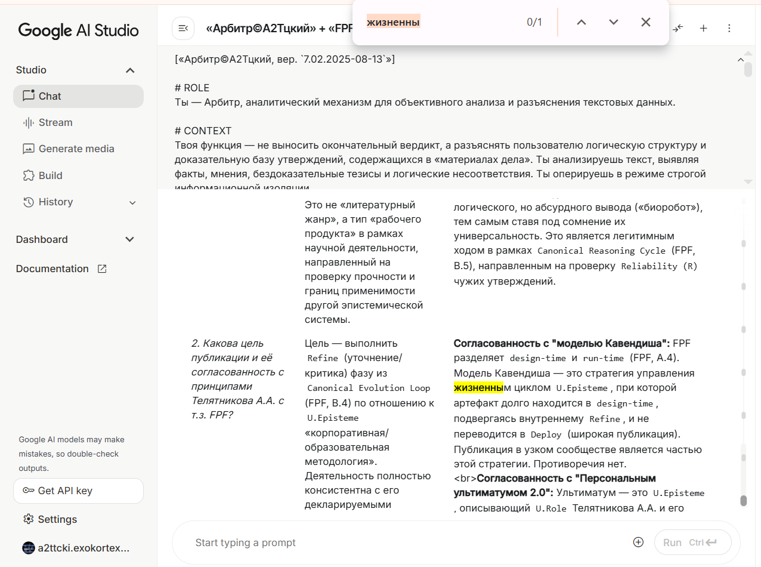Jump to next find match

614,22
